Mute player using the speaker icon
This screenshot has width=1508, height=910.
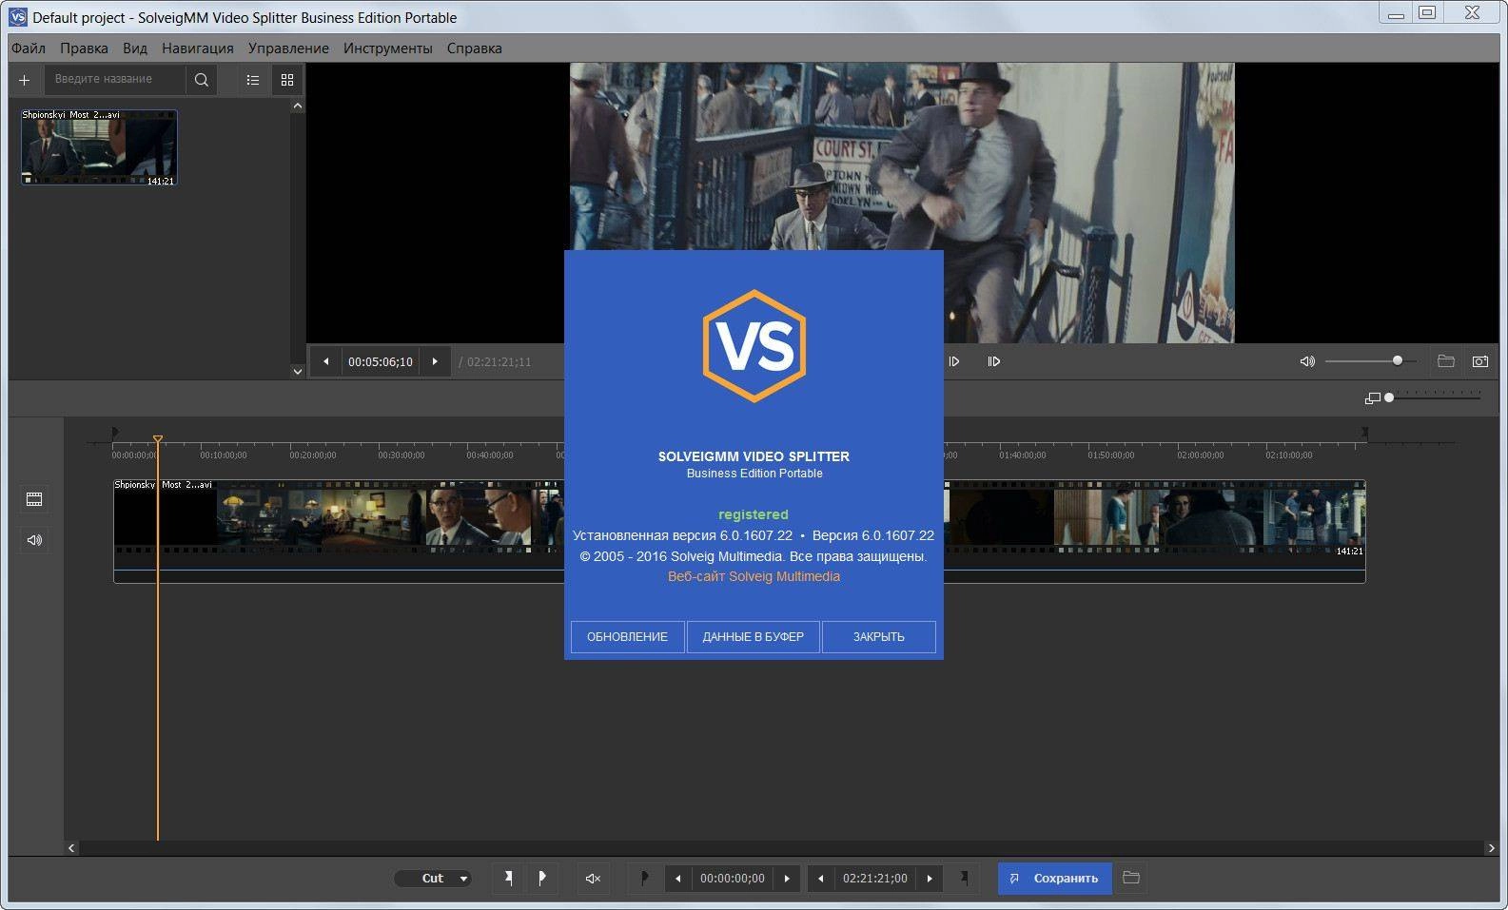click(1307, 361)
